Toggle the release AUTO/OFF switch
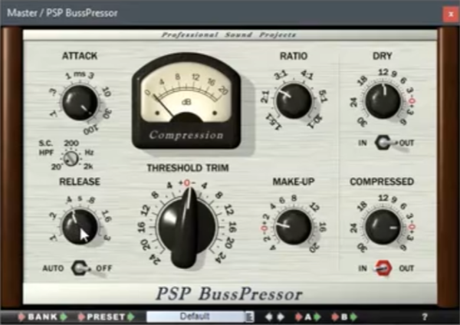Image resolution: width=460 pixels, height=325 pixels. 80,268
